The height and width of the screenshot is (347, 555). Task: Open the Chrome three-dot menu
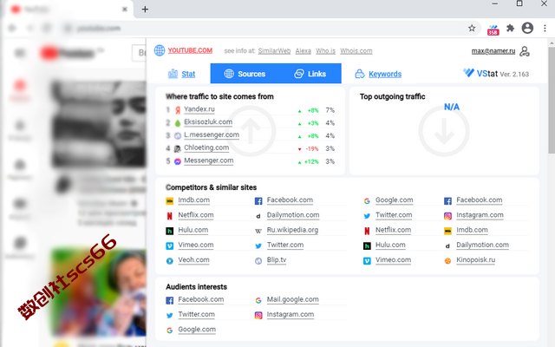click(545, 29)
